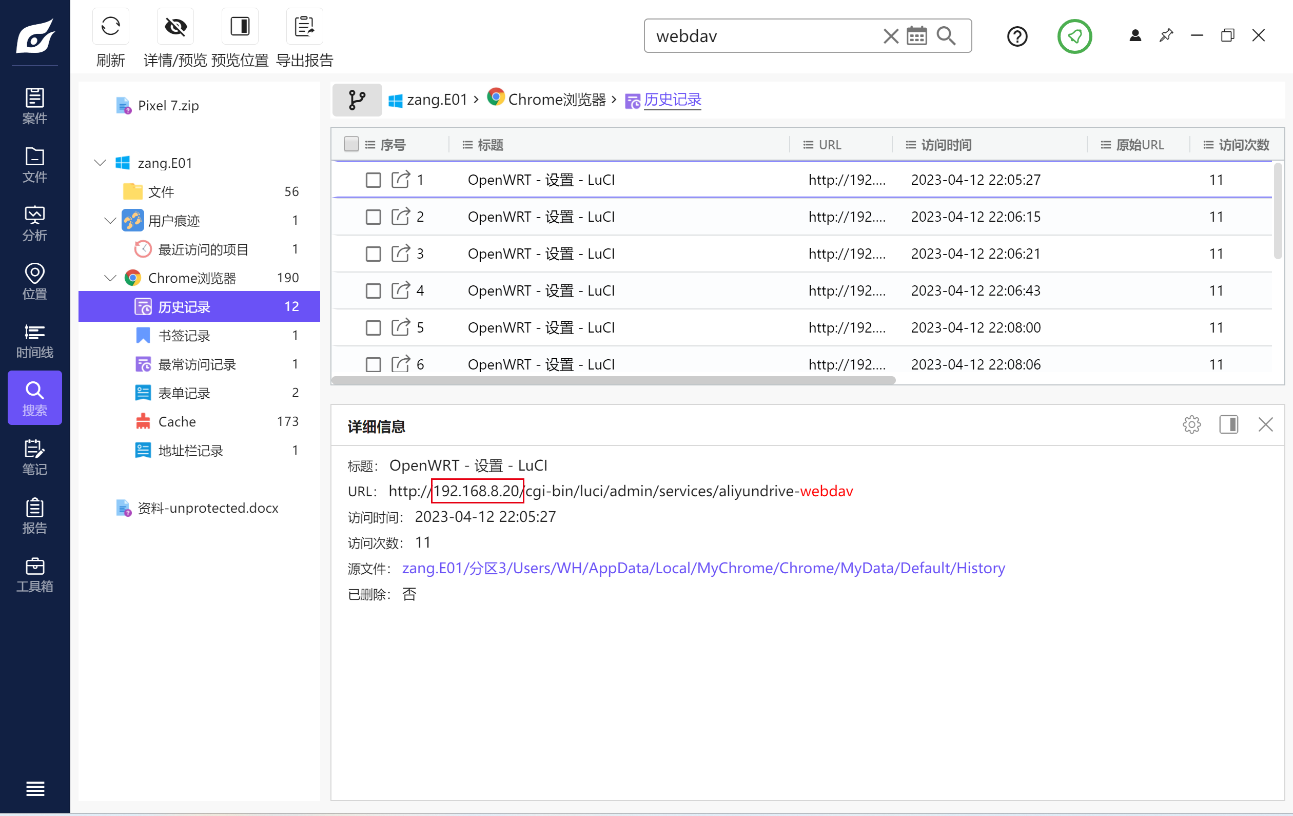The height and width of the screenshot is (816, 1293).
Task: Select 历史记录 tree item
Action: 199,306
